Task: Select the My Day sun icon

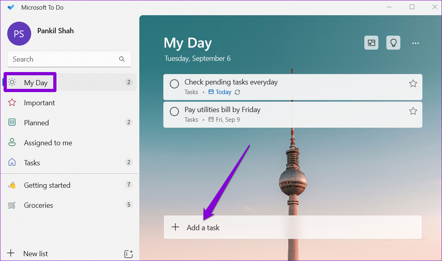Action: 13,82
